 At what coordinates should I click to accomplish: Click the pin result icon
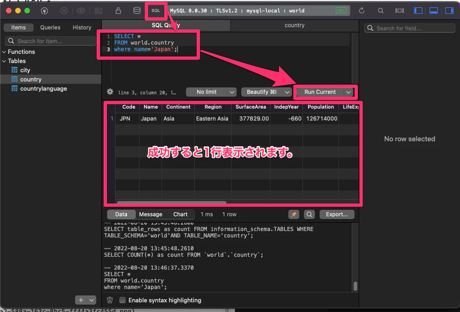coord(294,214)
